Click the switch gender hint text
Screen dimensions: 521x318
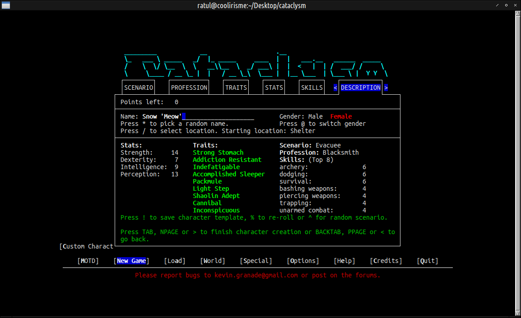coord(323,124)
